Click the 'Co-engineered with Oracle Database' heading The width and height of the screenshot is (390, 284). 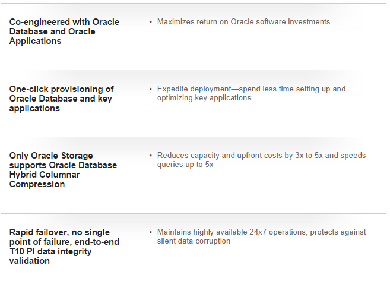pos(64,31)
